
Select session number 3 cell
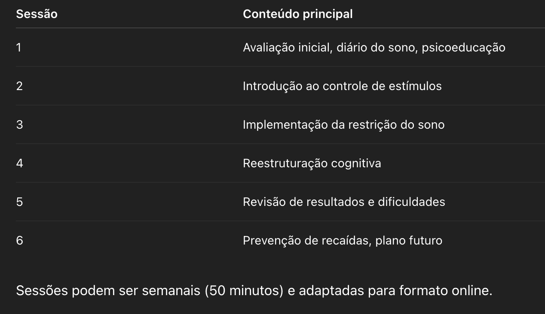[19, 124]
